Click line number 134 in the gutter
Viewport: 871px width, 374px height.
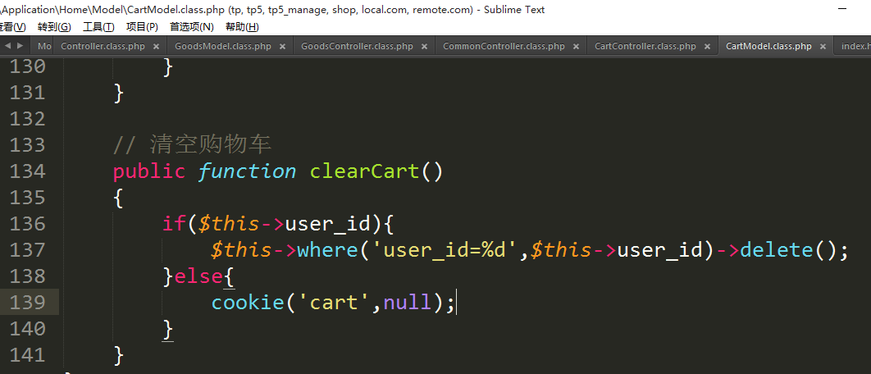27,171
